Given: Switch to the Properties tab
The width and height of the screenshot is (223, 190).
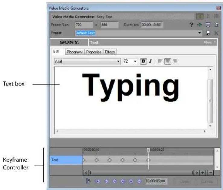Looking at the screenshot, I should (x=94, y=52).
